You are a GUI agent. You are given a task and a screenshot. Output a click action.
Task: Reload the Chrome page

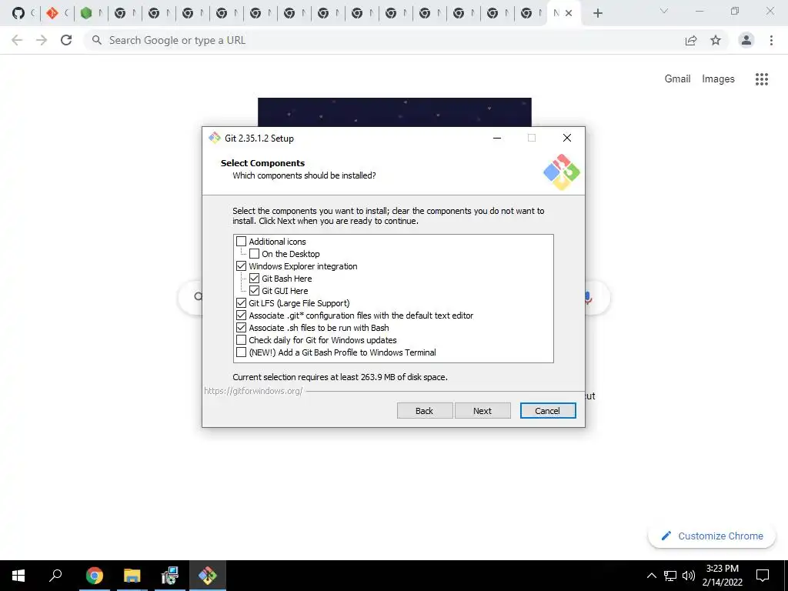(x=66, y=40)
